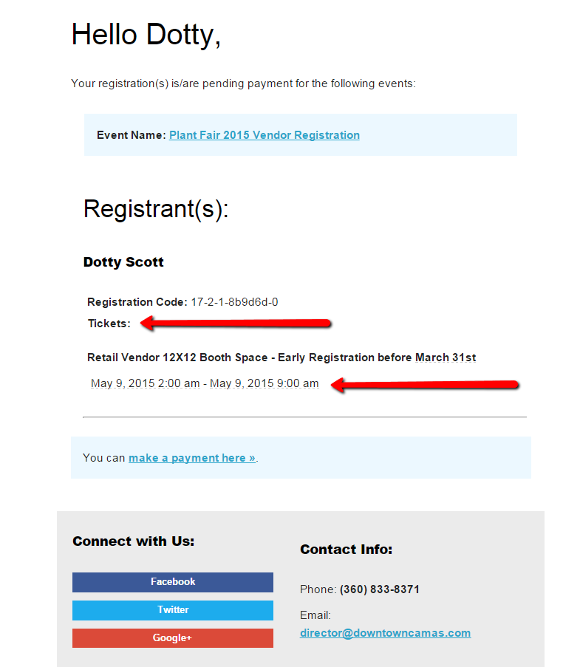Click the pending payment intro sentence
The image size is (563, 667).
click(243, 83)
